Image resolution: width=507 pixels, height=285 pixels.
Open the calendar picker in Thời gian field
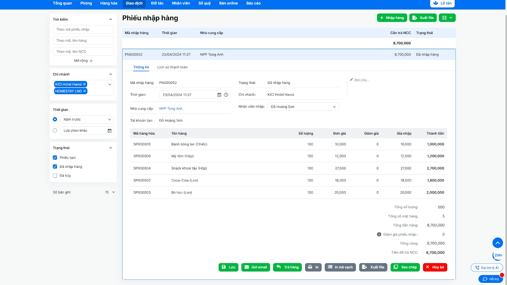(219, 95)
